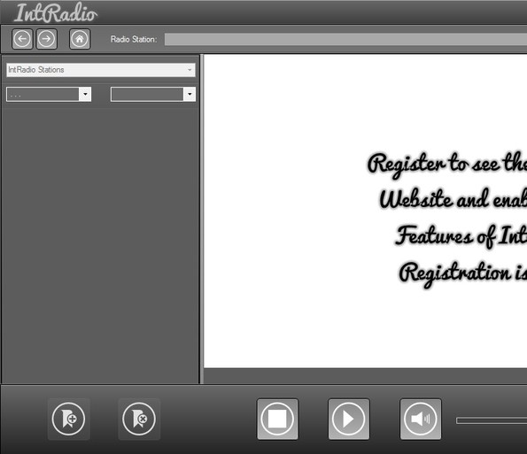The width and height of the screenshot is (527, 454).
Task: Click the Radio Station display field
Action: (x=345, y=39)
